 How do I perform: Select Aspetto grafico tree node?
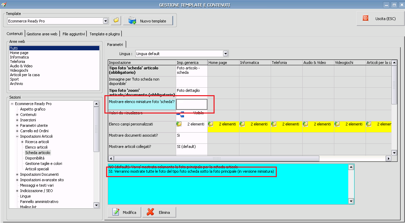coord(33,109)
